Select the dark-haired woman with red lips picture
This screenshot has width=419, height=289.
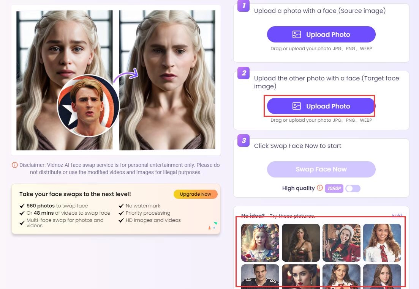pyautogui.click(x=300, y=276)
